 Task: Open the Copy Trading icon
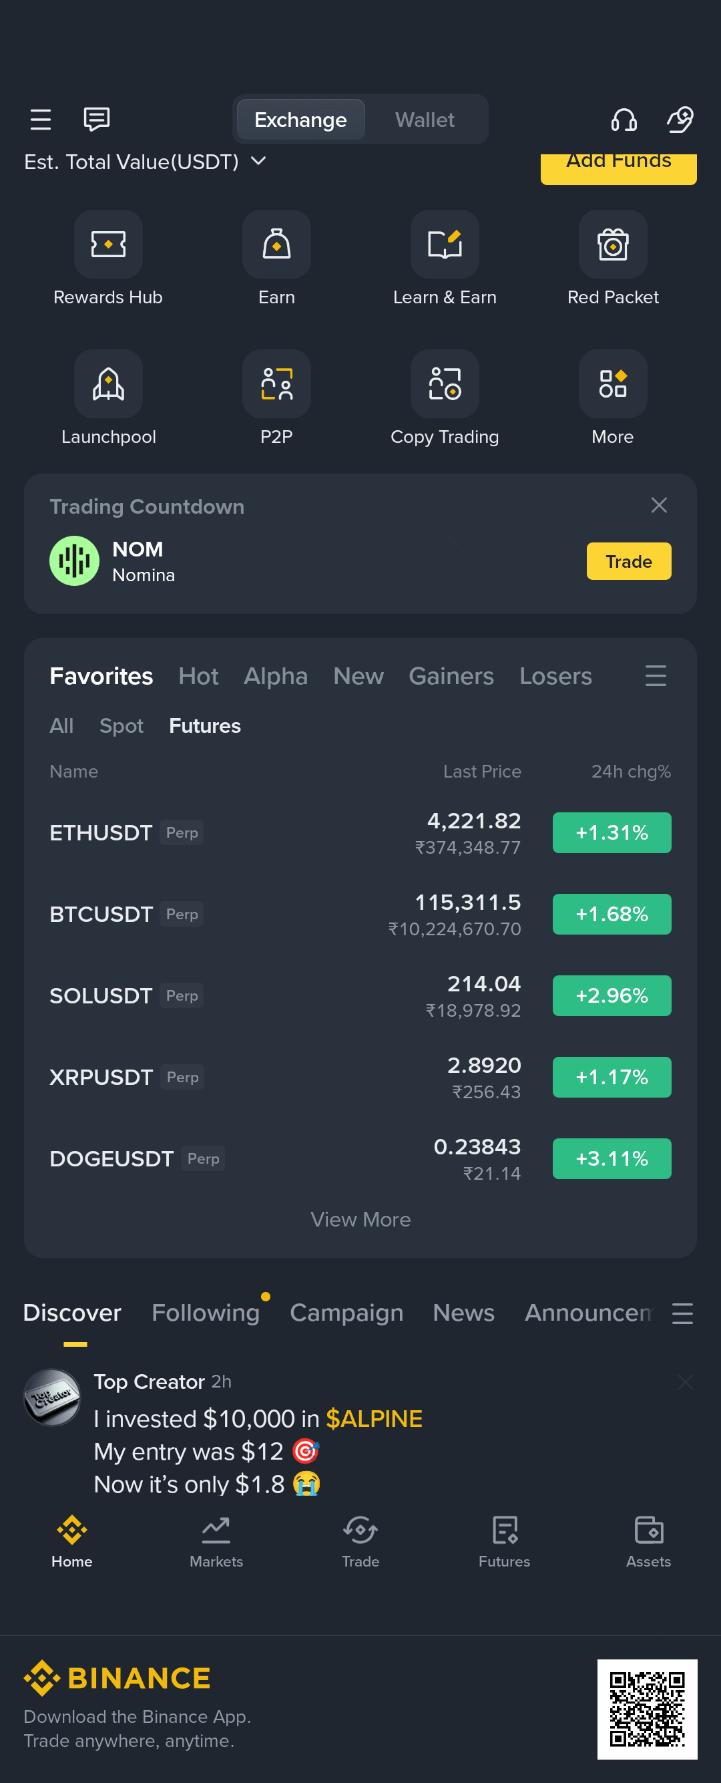tap(445, 384)
